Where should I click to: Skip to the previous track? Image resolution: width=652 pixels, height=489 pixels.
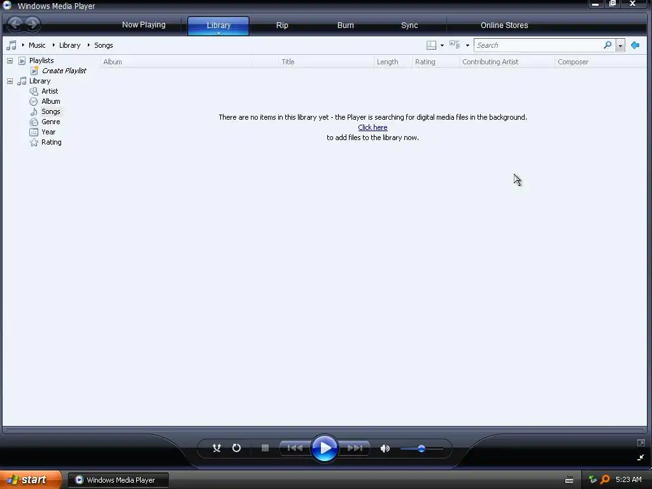pos(295,448)
